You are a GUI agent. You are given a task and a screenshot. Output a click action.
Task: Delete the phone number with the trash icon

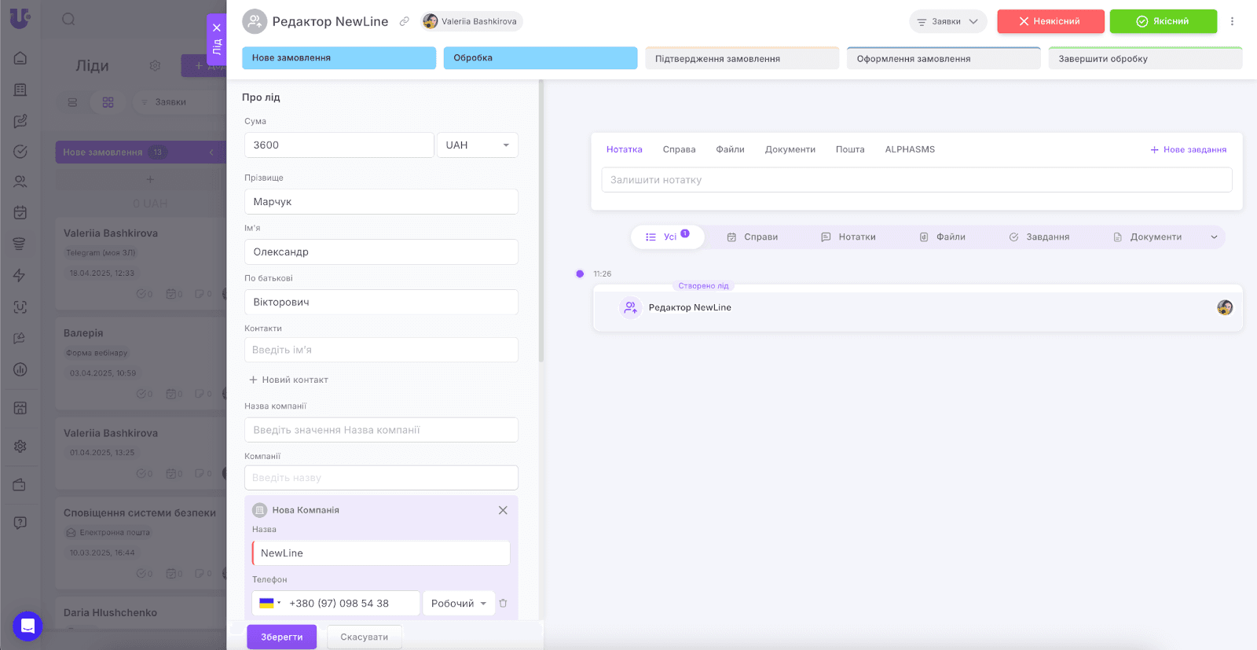[x=503, y=603]
